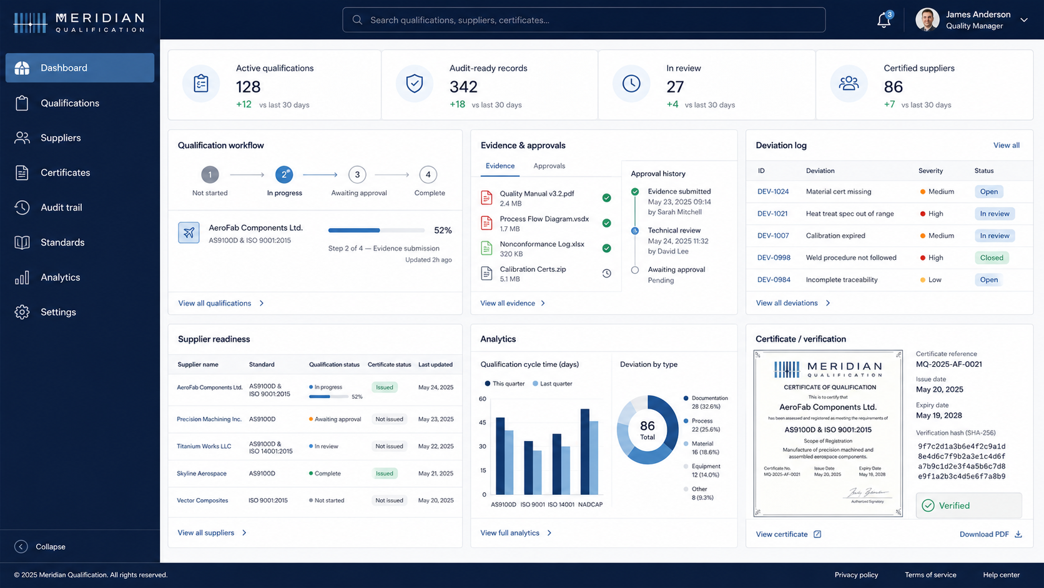Image resolution: width=1044 pixels, height=588 pixels.
Task: Collapse the sidebar navigation
Action: tap(40, 547)
